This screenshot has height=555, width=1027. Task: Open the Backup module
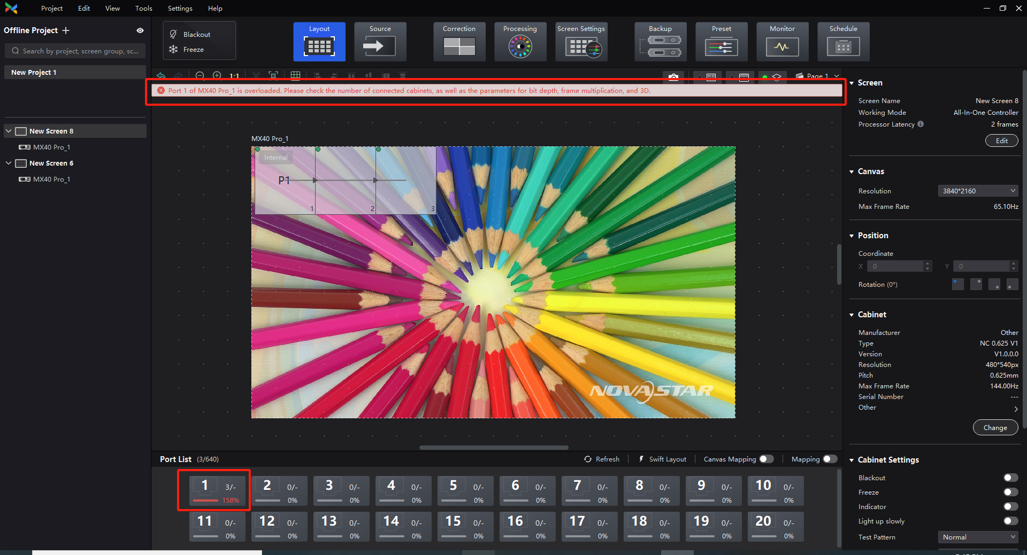point(660,42)
